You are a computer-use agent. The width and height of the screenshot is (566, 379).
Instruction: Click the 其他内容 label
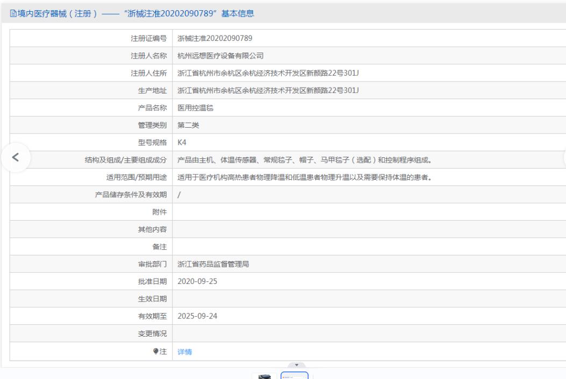click(x=152, y=229)
